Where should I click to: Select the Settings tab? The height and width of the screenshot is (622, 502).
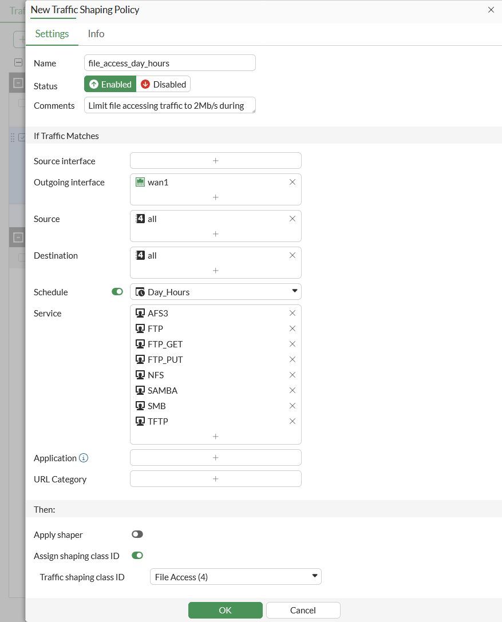click(x=52, y=34)
